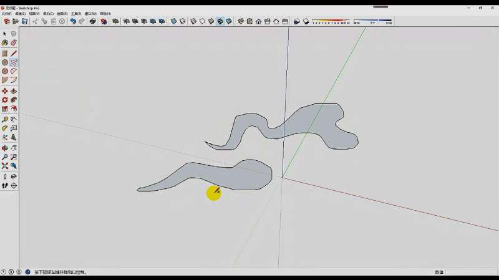Pick the Freehand drawing tool
This screenshot has width=499, height=280.
click(x=13, y=62)
